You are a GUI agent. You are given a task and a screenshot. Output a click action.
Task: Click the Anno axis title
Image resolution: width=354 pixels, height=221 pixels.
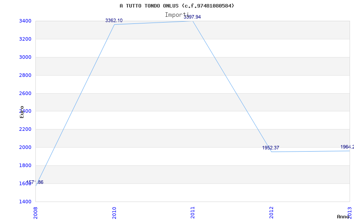click(x=343, y=217)
